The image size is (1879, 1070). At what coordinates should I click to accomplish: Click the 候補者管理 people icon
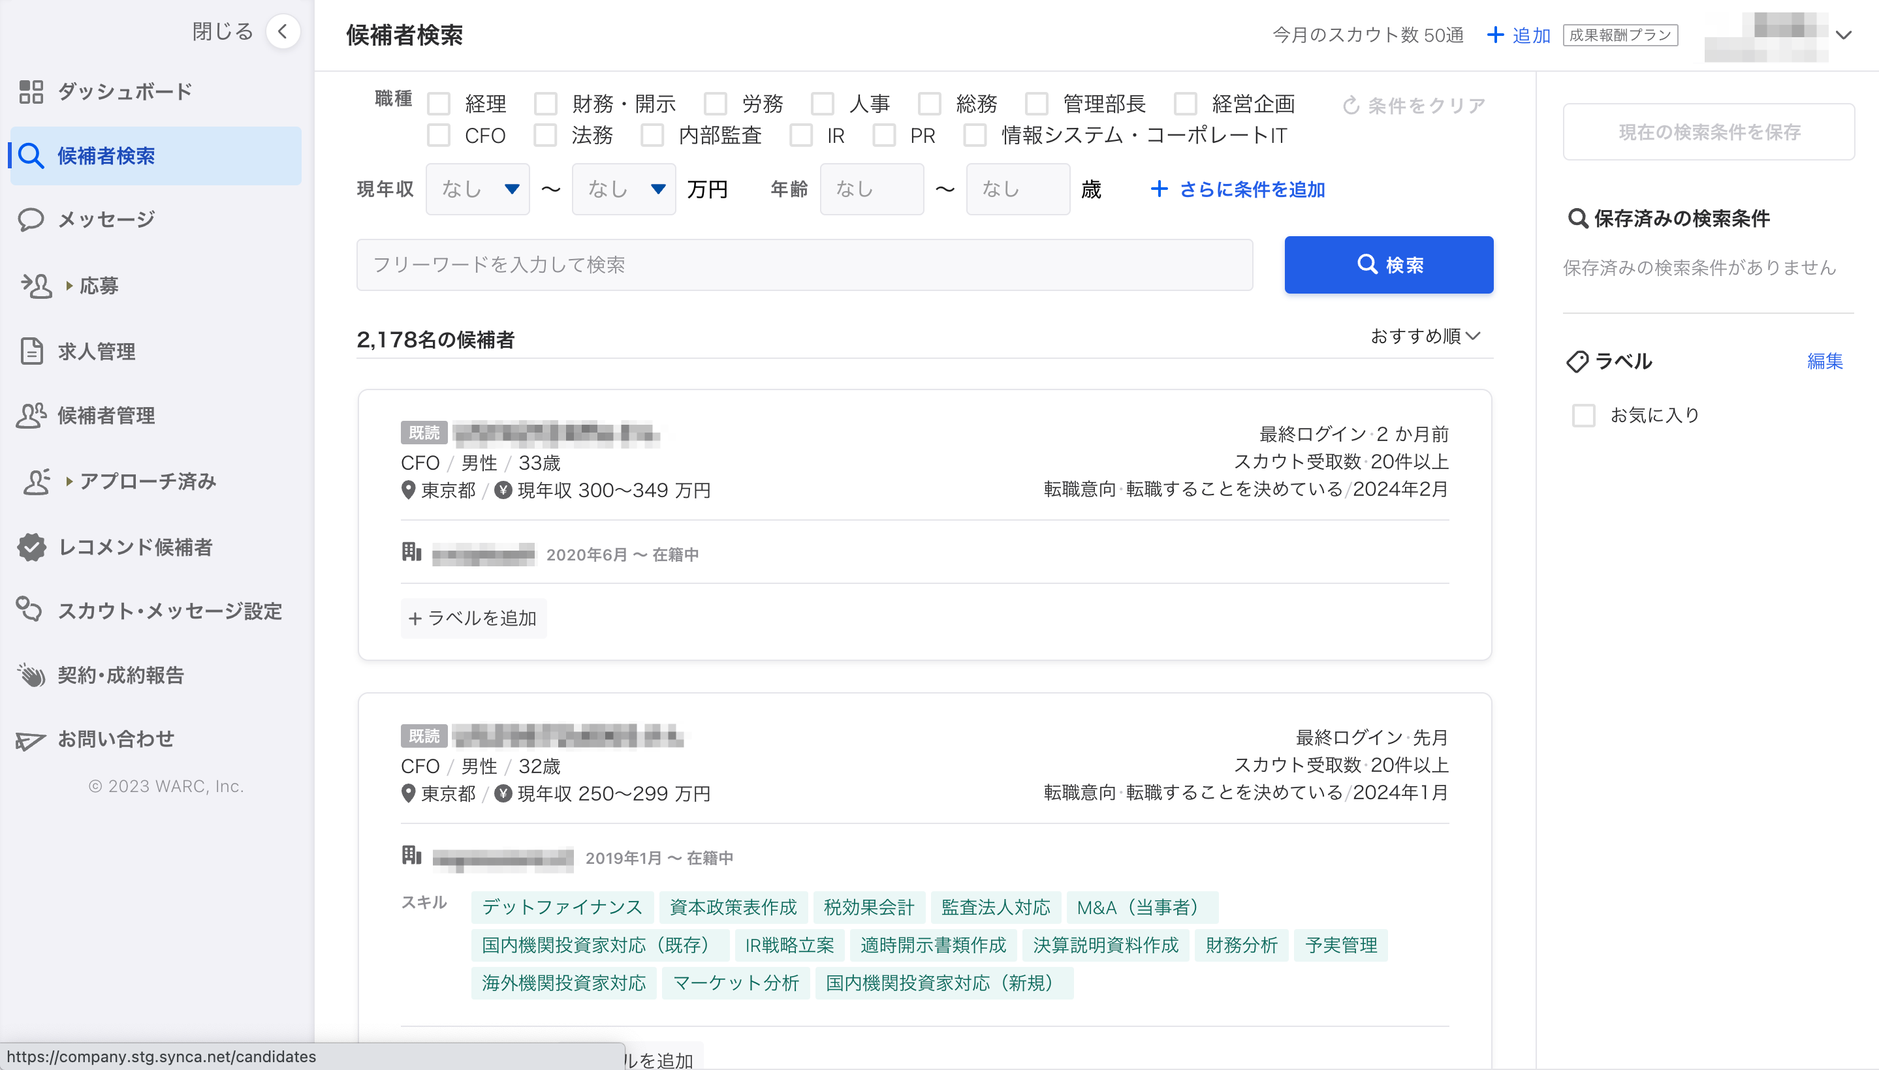[x=31, y=415]
